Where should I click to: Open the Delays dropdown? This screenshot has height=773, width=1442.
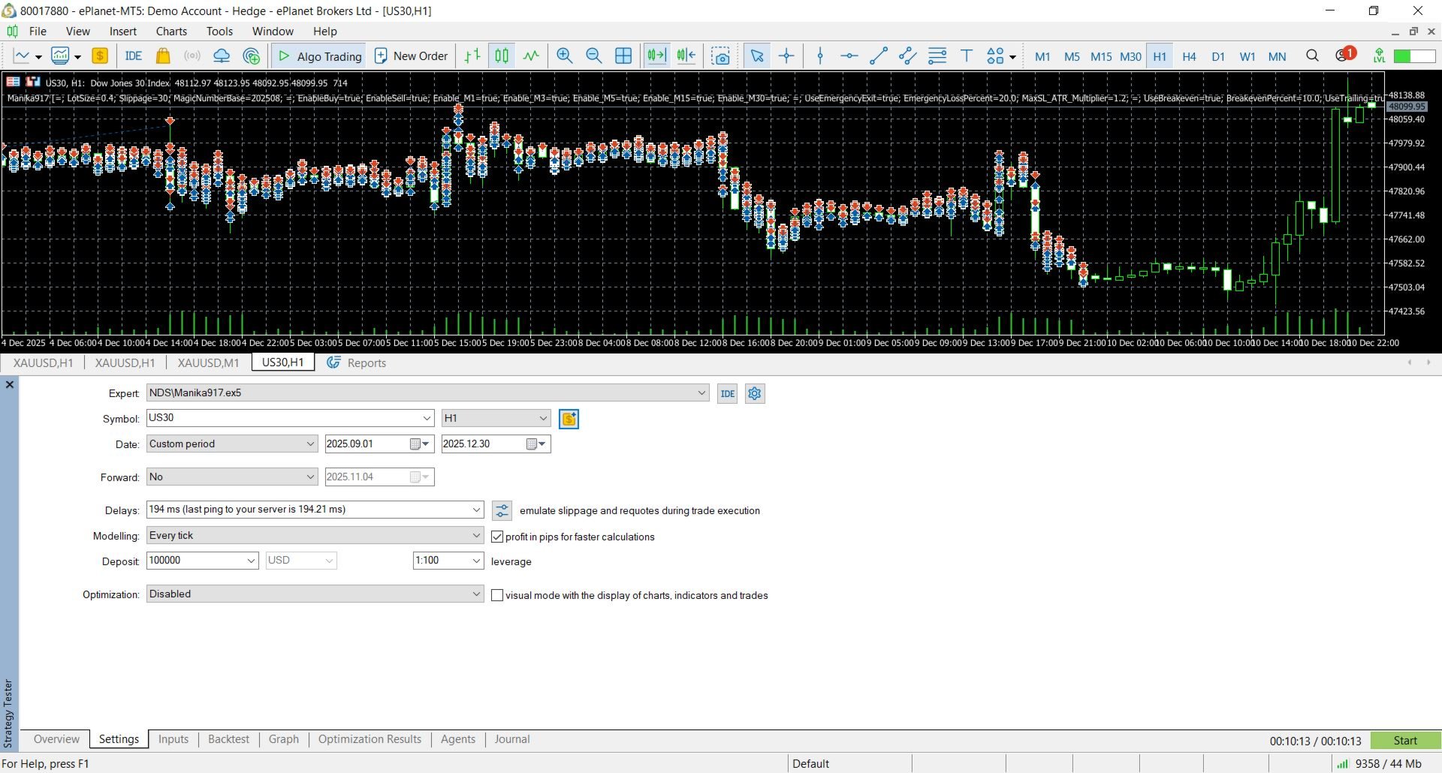point(476,510)
